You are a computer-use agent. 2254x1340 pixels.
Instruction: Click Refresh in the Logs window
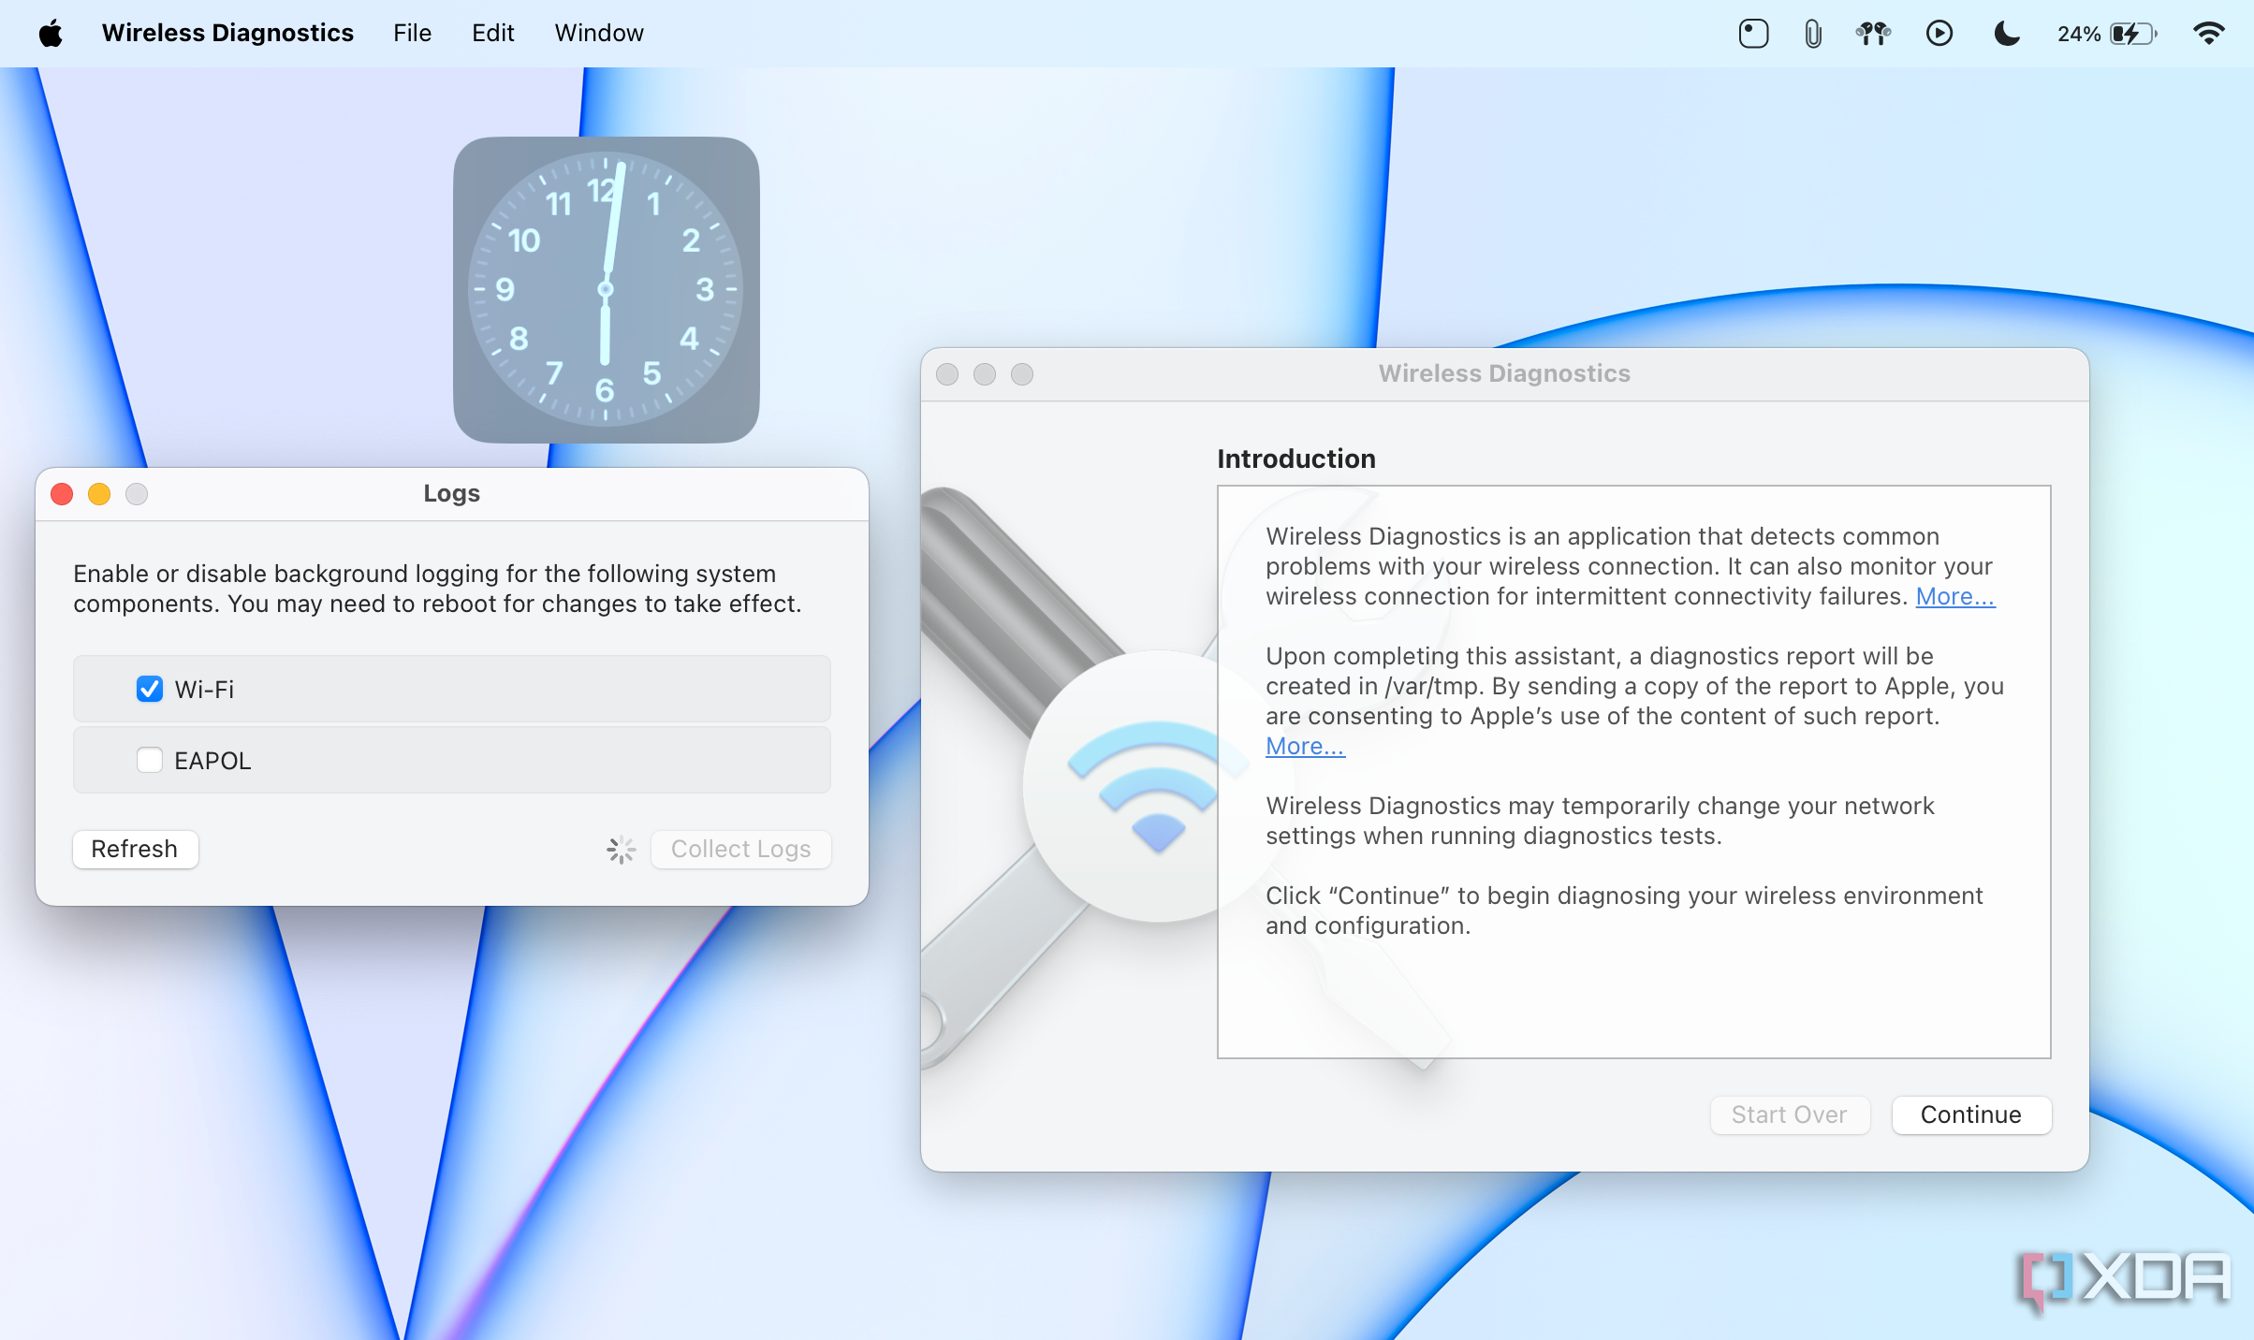(x=135, y=849)
